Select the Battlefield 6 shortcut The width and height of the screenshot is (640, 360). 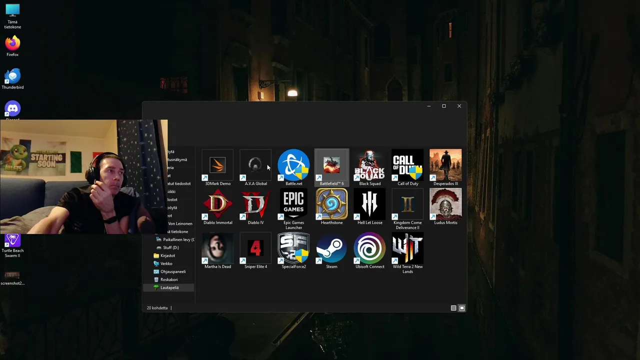(x=331, y=168)
